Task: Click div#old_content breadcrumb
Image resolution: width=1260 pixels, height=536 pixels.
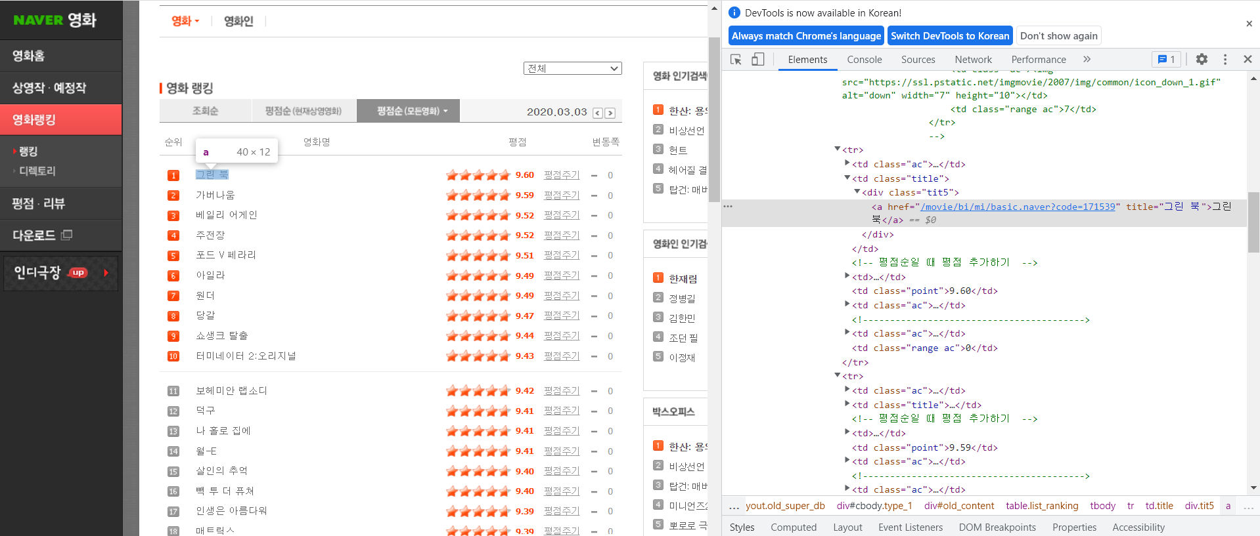Action: pyautogui.click(x=959, y=506)
